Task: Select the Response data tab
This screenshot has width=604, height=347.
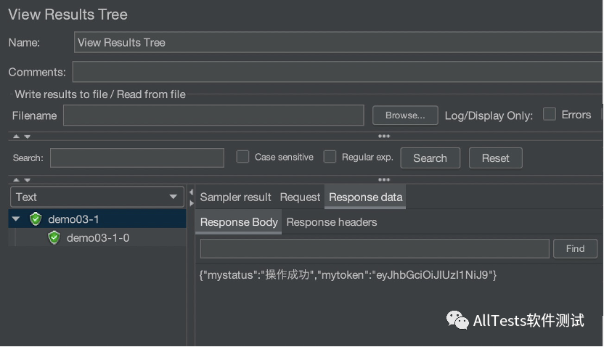Action: 365,197
